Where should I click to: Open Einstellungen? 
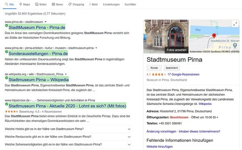(111, 4)
